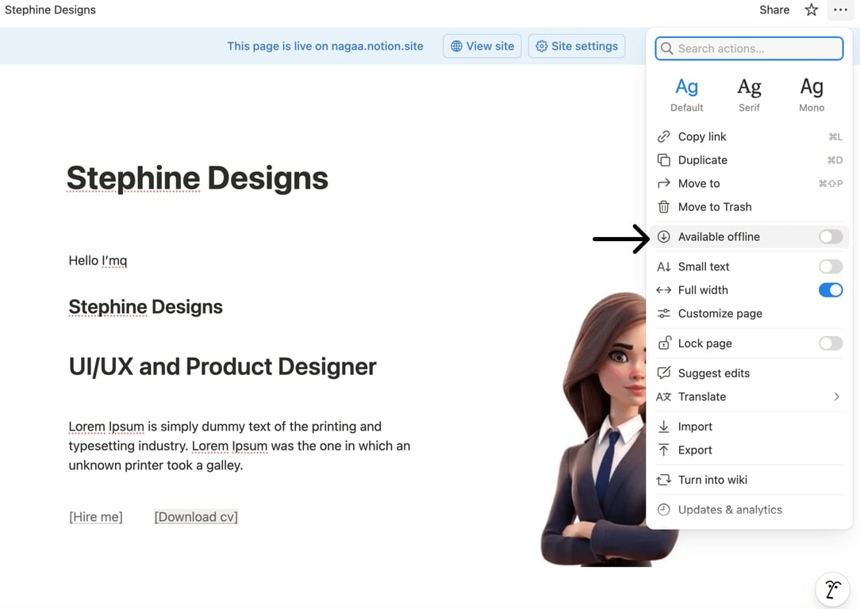Click the globe icon on View site
Screen dimensions: 860x609
tap(456, 46)
